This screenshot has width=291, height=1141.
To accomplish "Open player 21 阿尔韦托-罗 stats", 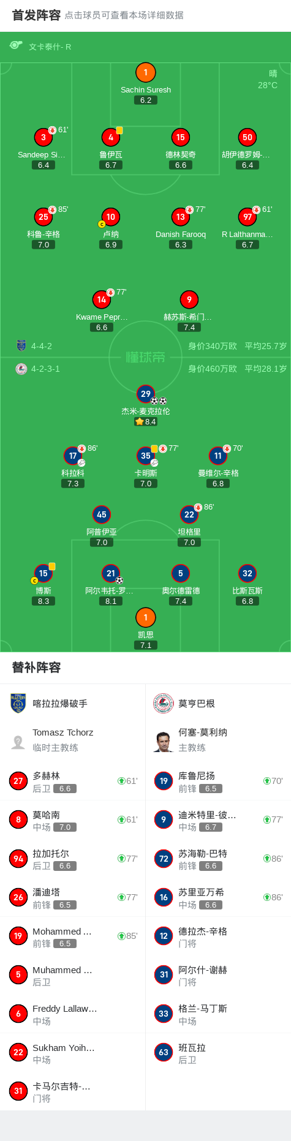I will (x=111, y=573).
